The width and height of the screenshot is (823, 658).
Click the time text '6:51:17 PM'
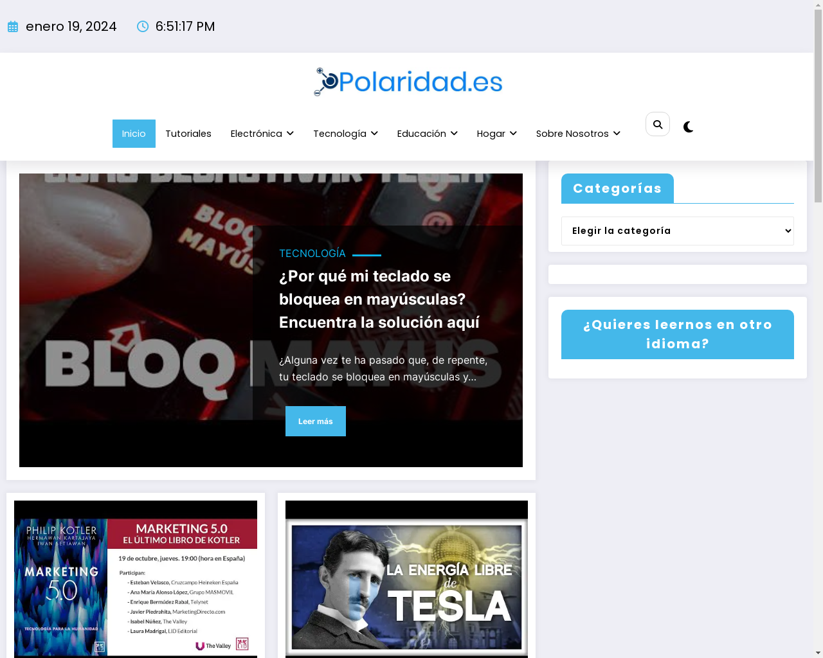click(185, 26)
